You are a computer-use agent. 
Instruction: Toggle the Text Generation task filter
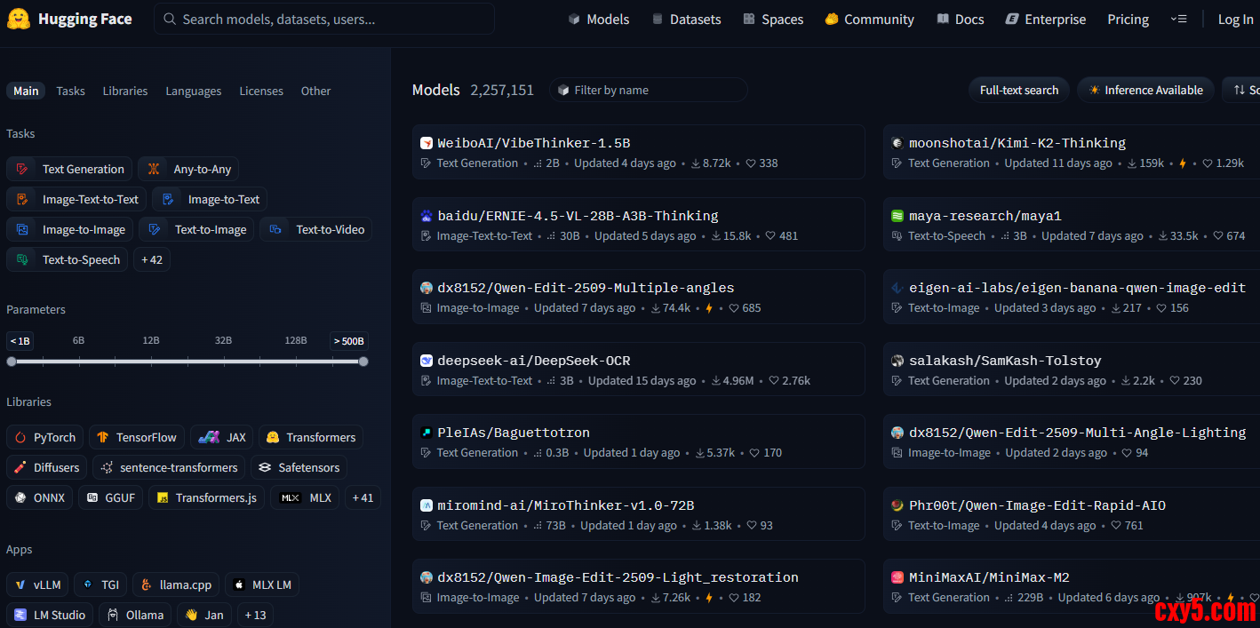69,169
